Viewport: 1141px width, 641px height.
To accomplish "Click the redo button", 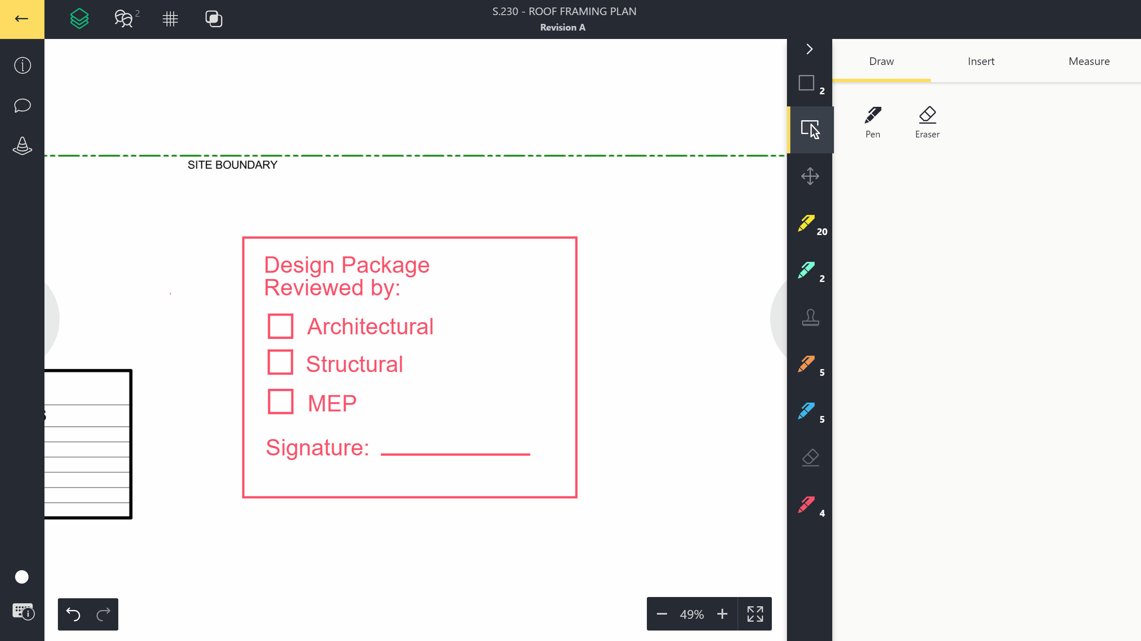I will [x=103, y=614].
